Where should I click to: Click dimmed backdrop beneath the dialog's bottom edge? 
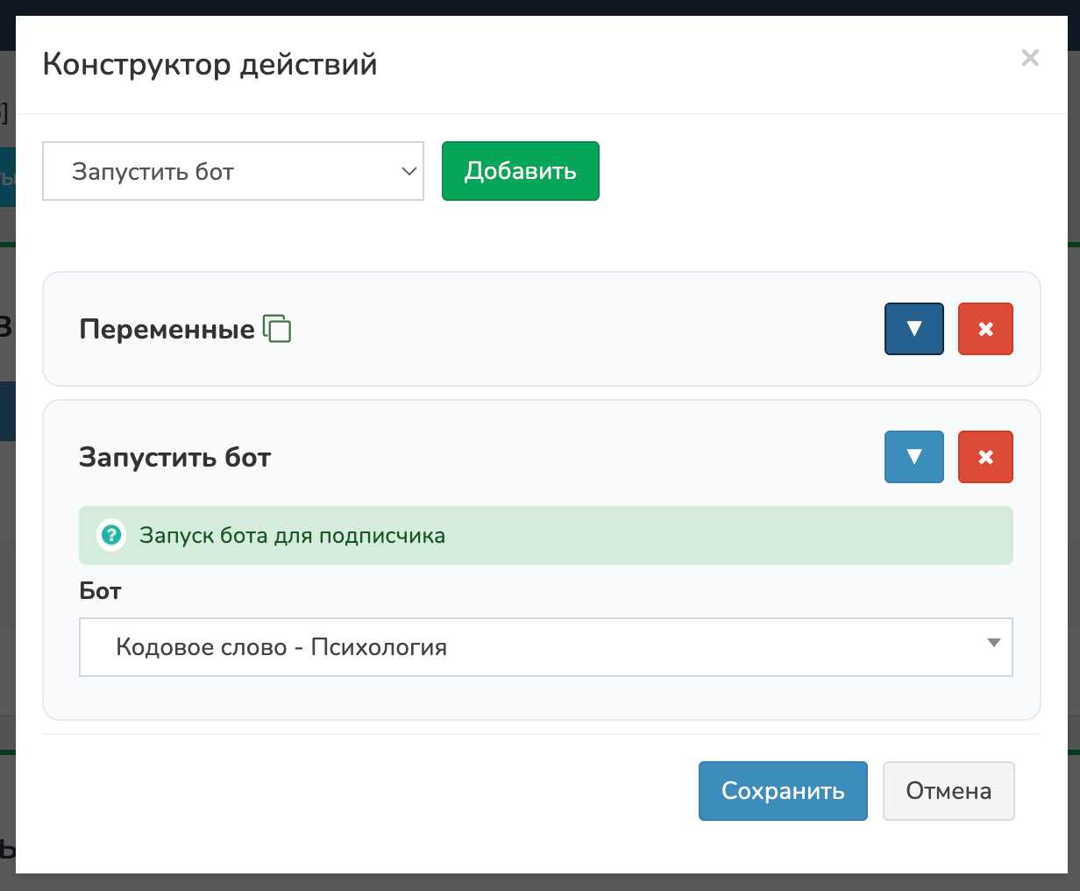tap(540, 882)
